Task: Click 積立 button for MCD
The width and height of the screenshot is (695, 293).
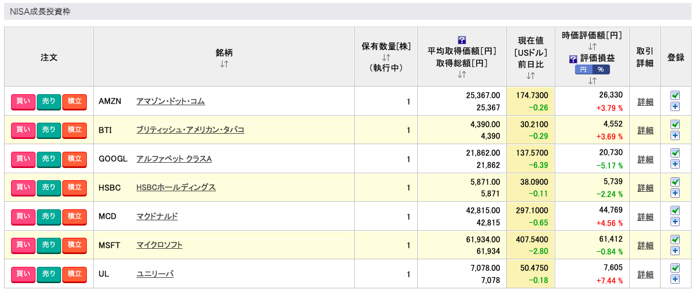Action: click(75, 216)
